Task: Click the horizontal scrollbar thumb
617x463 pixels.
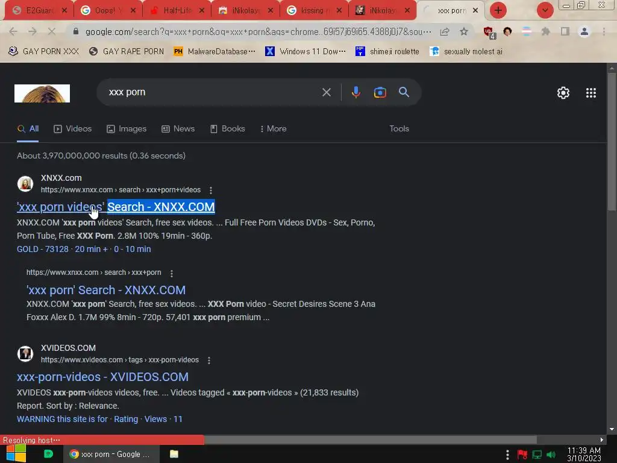Action: tap(371, 439)
